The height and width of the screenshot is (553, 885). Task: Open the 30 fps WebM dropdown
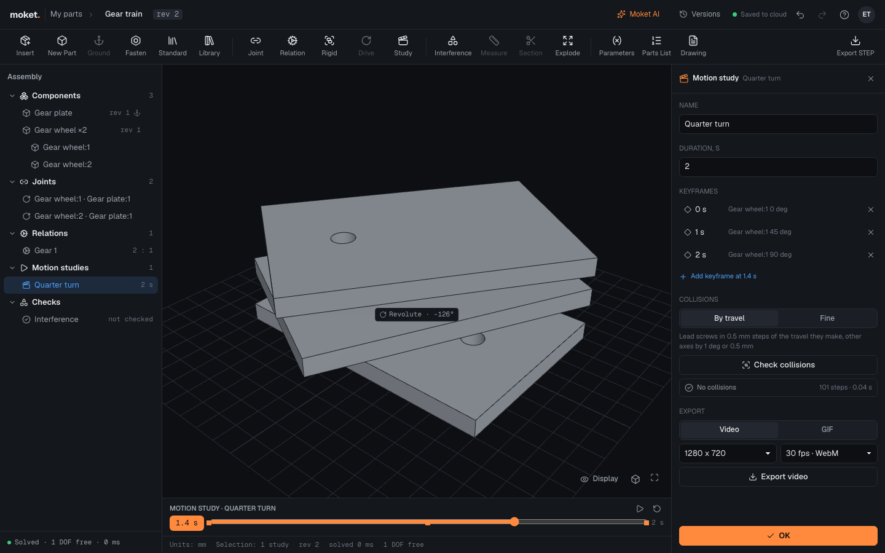828,453
